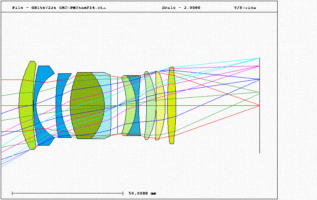This screenshot has height=200, width=317.
Task: Click the horizontal scale bar line
Action: click(x=68, y=193)
